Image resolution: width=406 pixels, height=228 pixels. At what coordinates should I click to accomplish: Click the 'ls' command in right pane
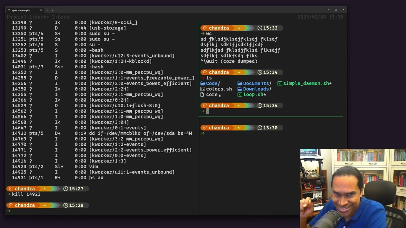pos(209,78)
